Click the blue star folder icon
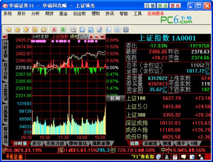The width and height of the screenshot is (213, 162). [x=82, y=29]
